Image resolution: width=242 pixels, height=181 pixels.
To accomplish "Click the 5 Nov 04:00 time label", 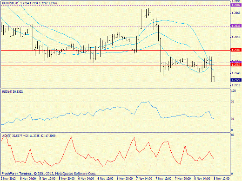I will tap(28, 179).
